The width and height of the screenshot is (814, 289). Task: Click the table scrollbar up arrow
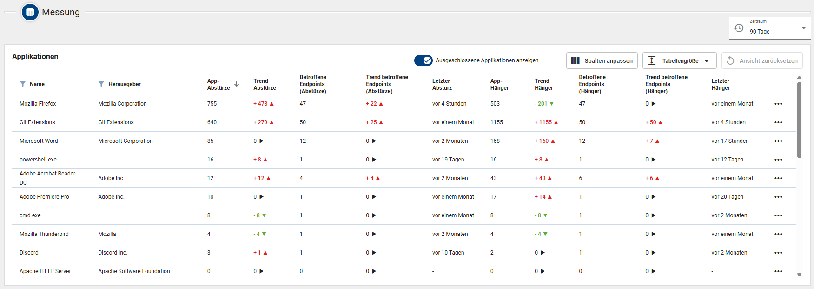click(799, 78)
